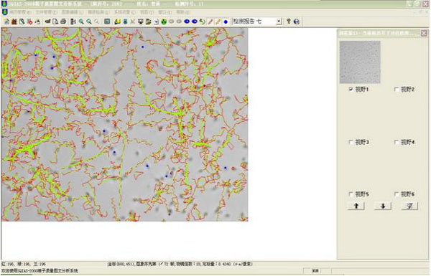The width and height of the screenshot is (431, 276).
Task: Open the fifth menu bar item
Action: point(124,12)
